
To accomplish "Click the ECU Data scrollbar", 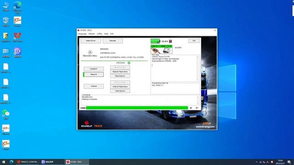I will click(x=198, y=68).
